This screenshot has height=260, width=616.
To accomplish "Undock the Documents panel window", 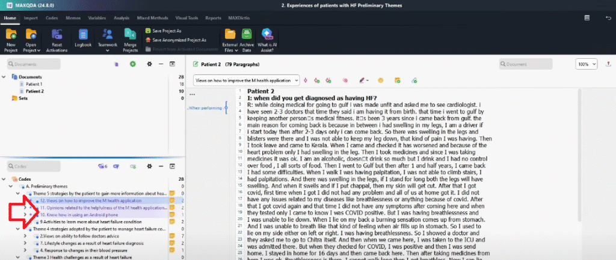I will tap(172, 64).
